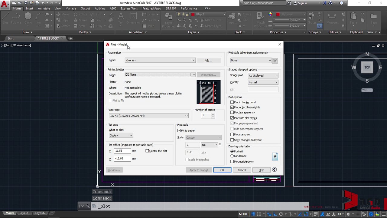Image resolution: width=387 pixels, height=218 pixels.
Task: Click the Help button in Plot dialog
Action: pos(261,170)
